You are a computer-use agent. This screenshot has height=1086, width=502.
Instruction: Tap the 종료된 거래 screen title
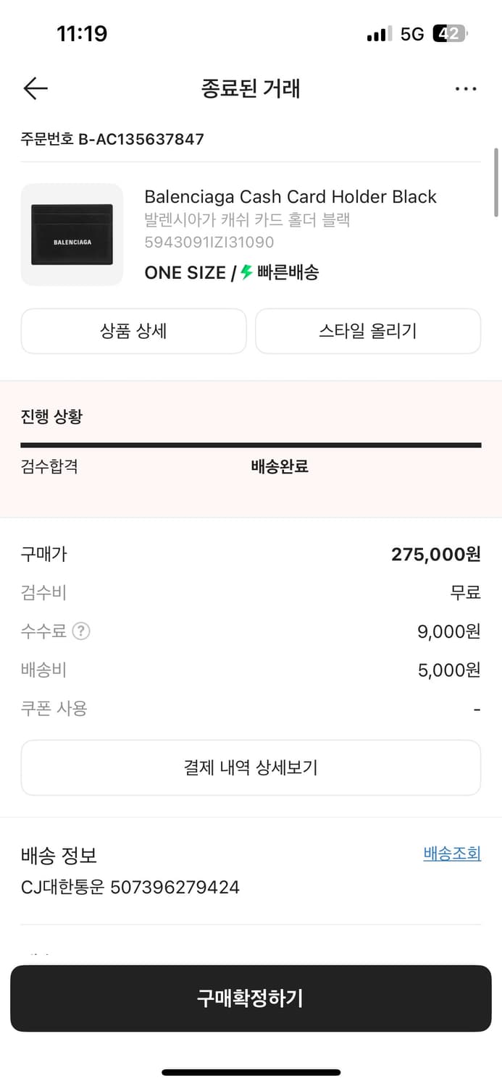[x=251, y=88]
